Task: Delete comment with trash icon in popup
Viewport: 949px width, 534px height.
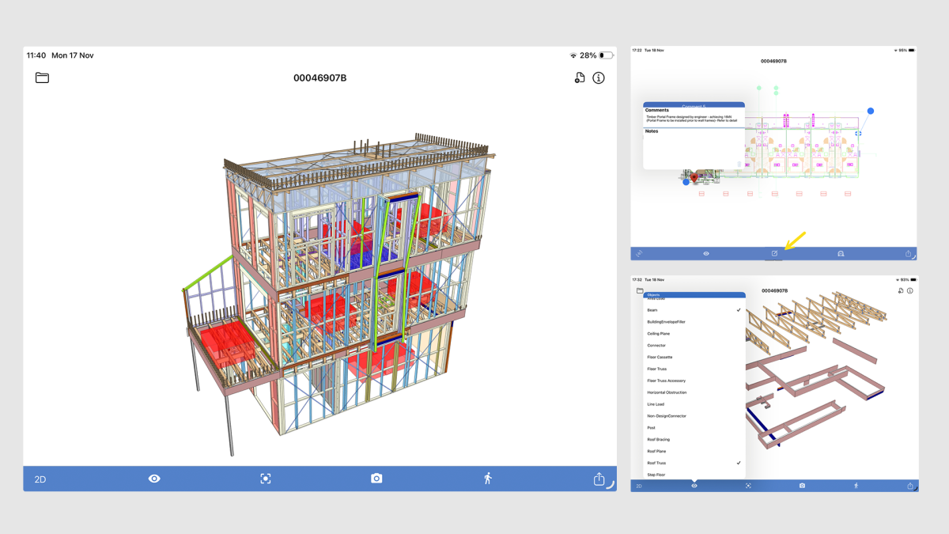Action: pos(739,165)
